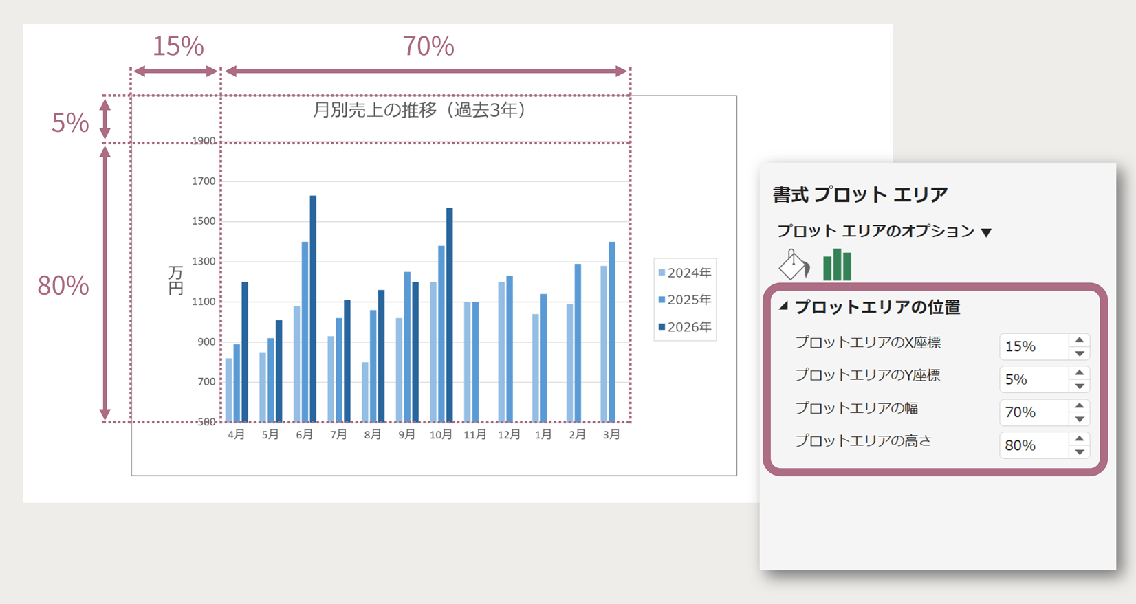Click the プロットエリアの高さ label
The image size is (1136, 604).
coord(863,441)
